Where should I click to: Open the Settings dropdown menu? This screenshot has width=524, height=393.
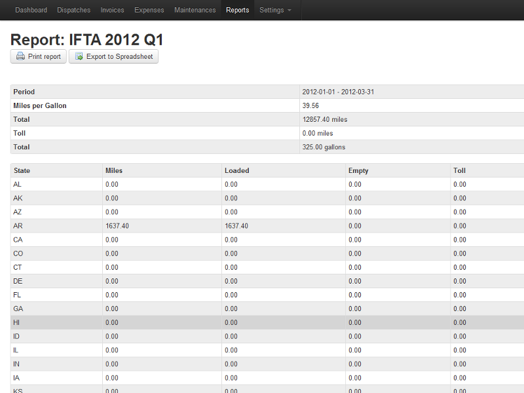(x=275, y=10)
